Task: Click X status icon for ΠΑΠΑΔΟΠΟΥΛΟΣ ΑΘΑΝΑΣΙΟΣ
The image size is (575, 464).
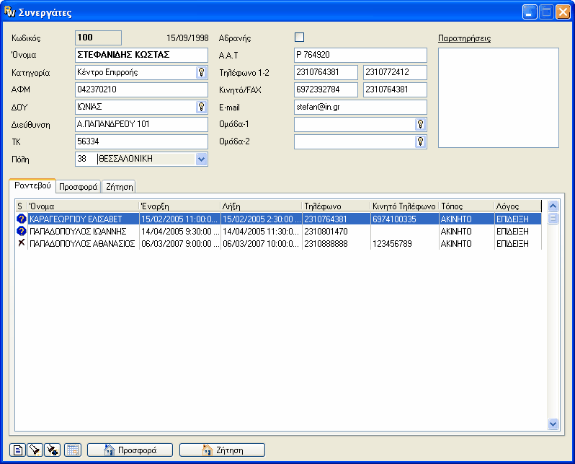Action: (22, 243)
